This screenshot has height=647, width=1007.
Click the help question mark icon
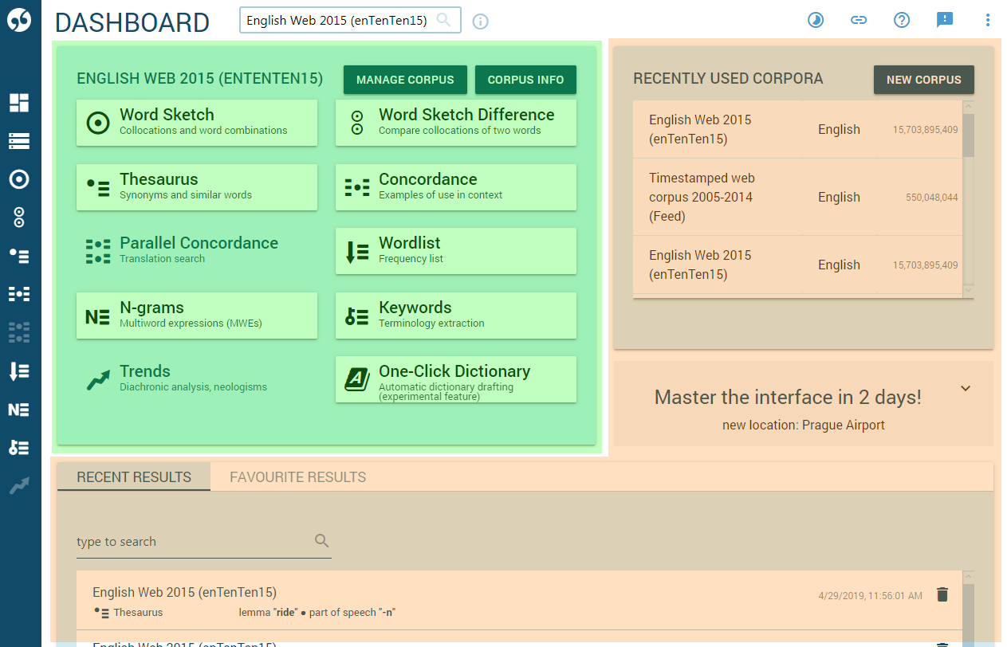902,20
